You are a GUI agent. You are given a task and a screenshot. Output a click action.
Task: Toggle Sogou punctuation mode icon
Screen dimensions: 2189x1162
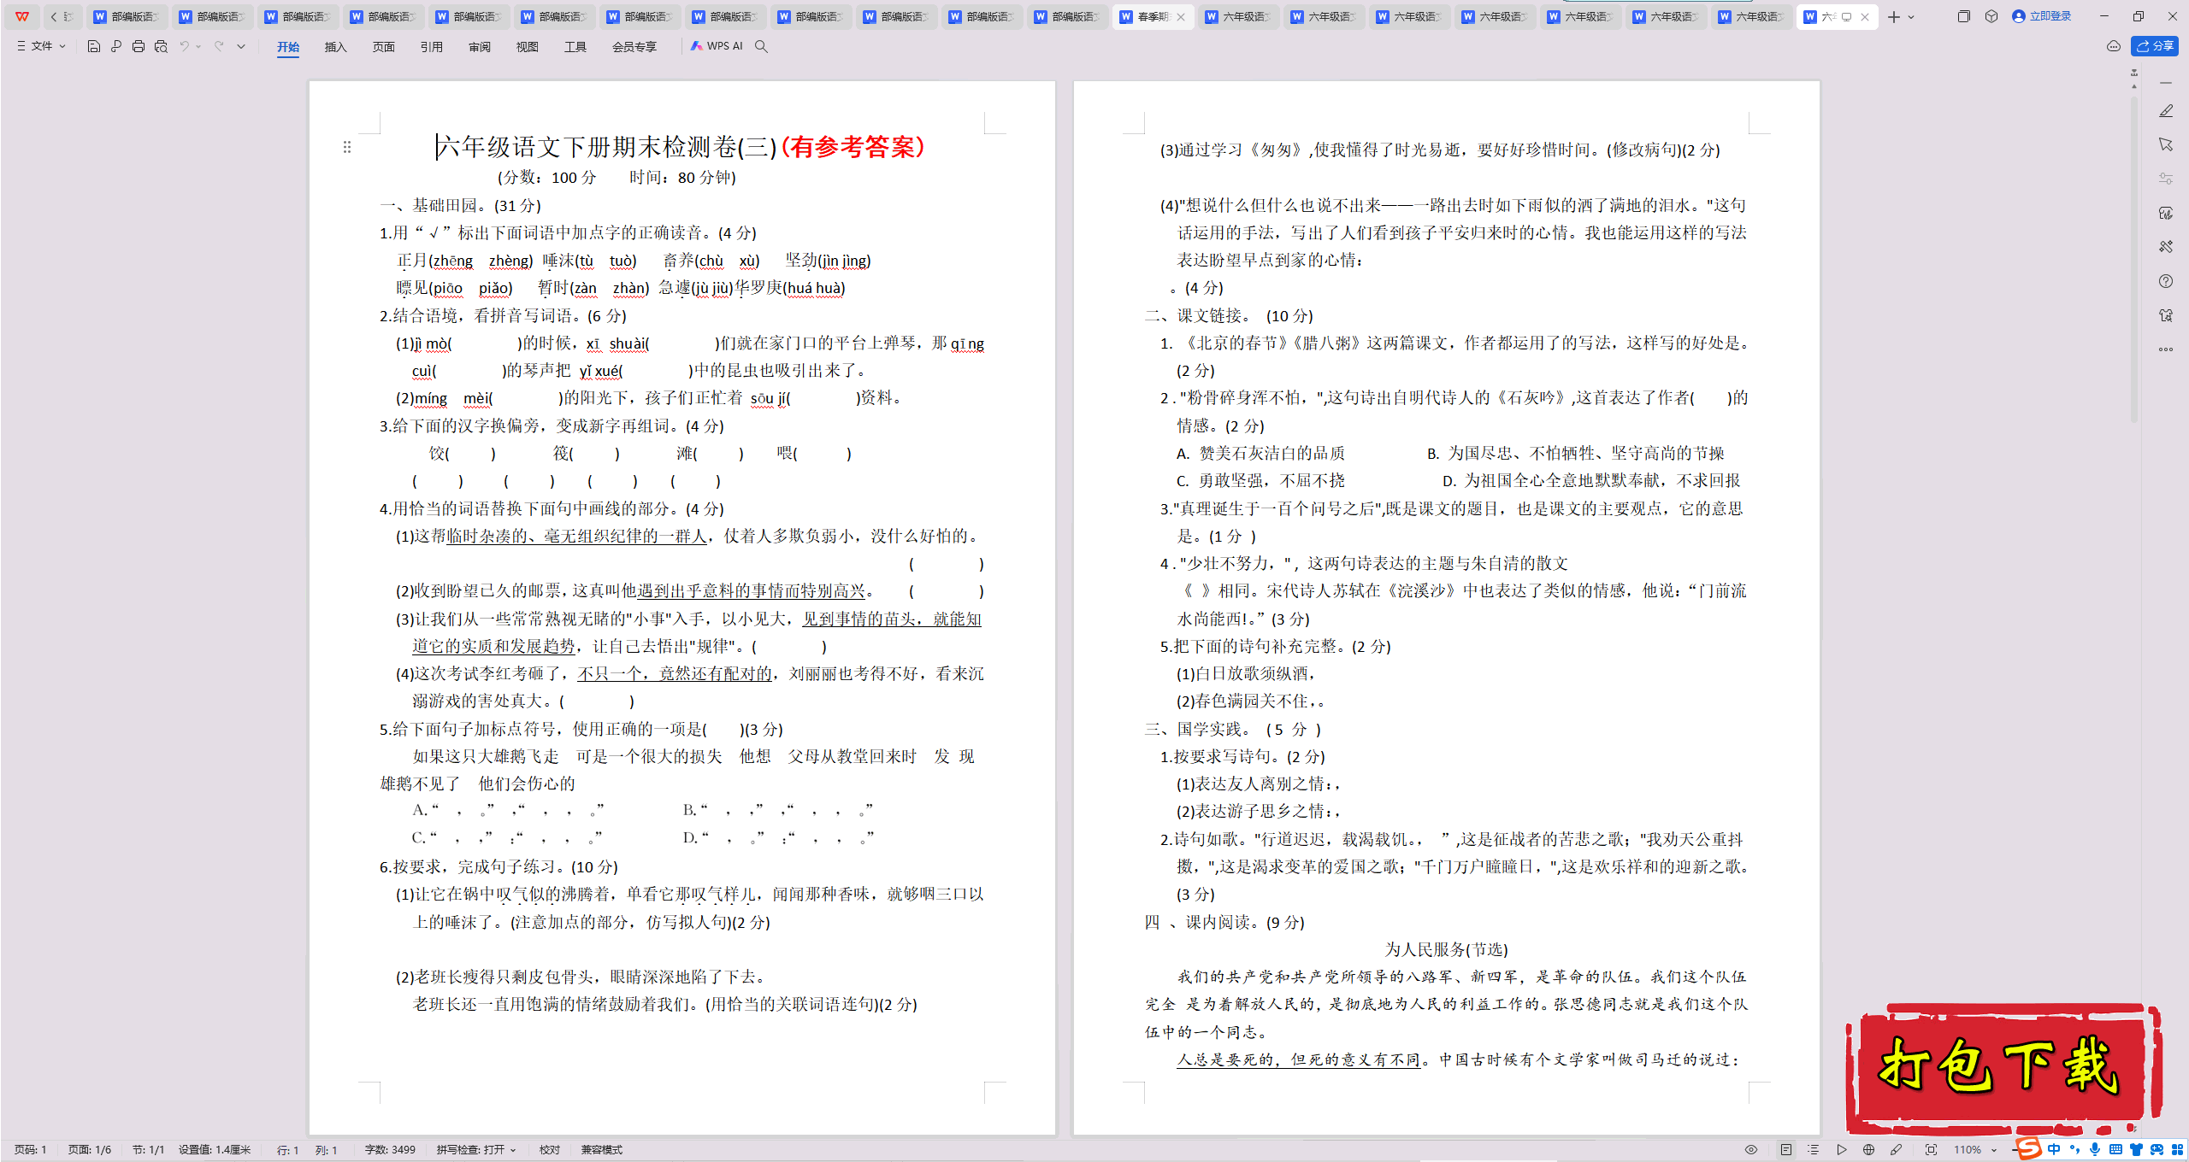coord(2074,1150)
